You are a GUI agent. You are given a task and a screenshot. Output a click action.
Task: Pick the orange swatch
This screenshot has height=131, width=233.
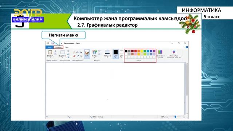139,51
